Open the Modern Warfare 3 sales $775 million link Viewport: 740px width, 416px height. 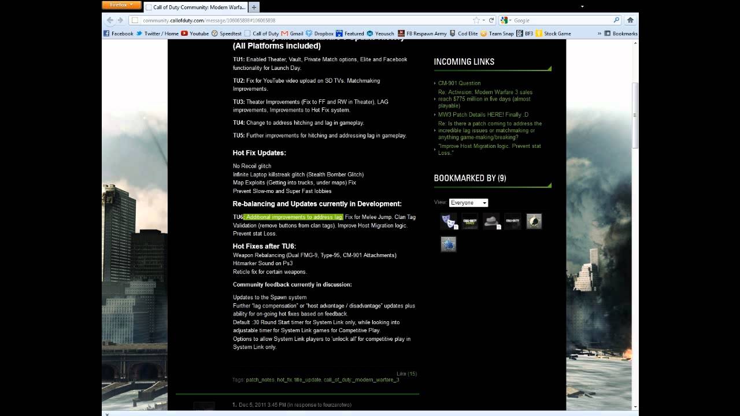(x=485, y=99)
